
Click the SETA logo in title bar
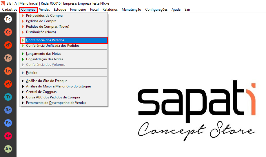coord(3,3)
